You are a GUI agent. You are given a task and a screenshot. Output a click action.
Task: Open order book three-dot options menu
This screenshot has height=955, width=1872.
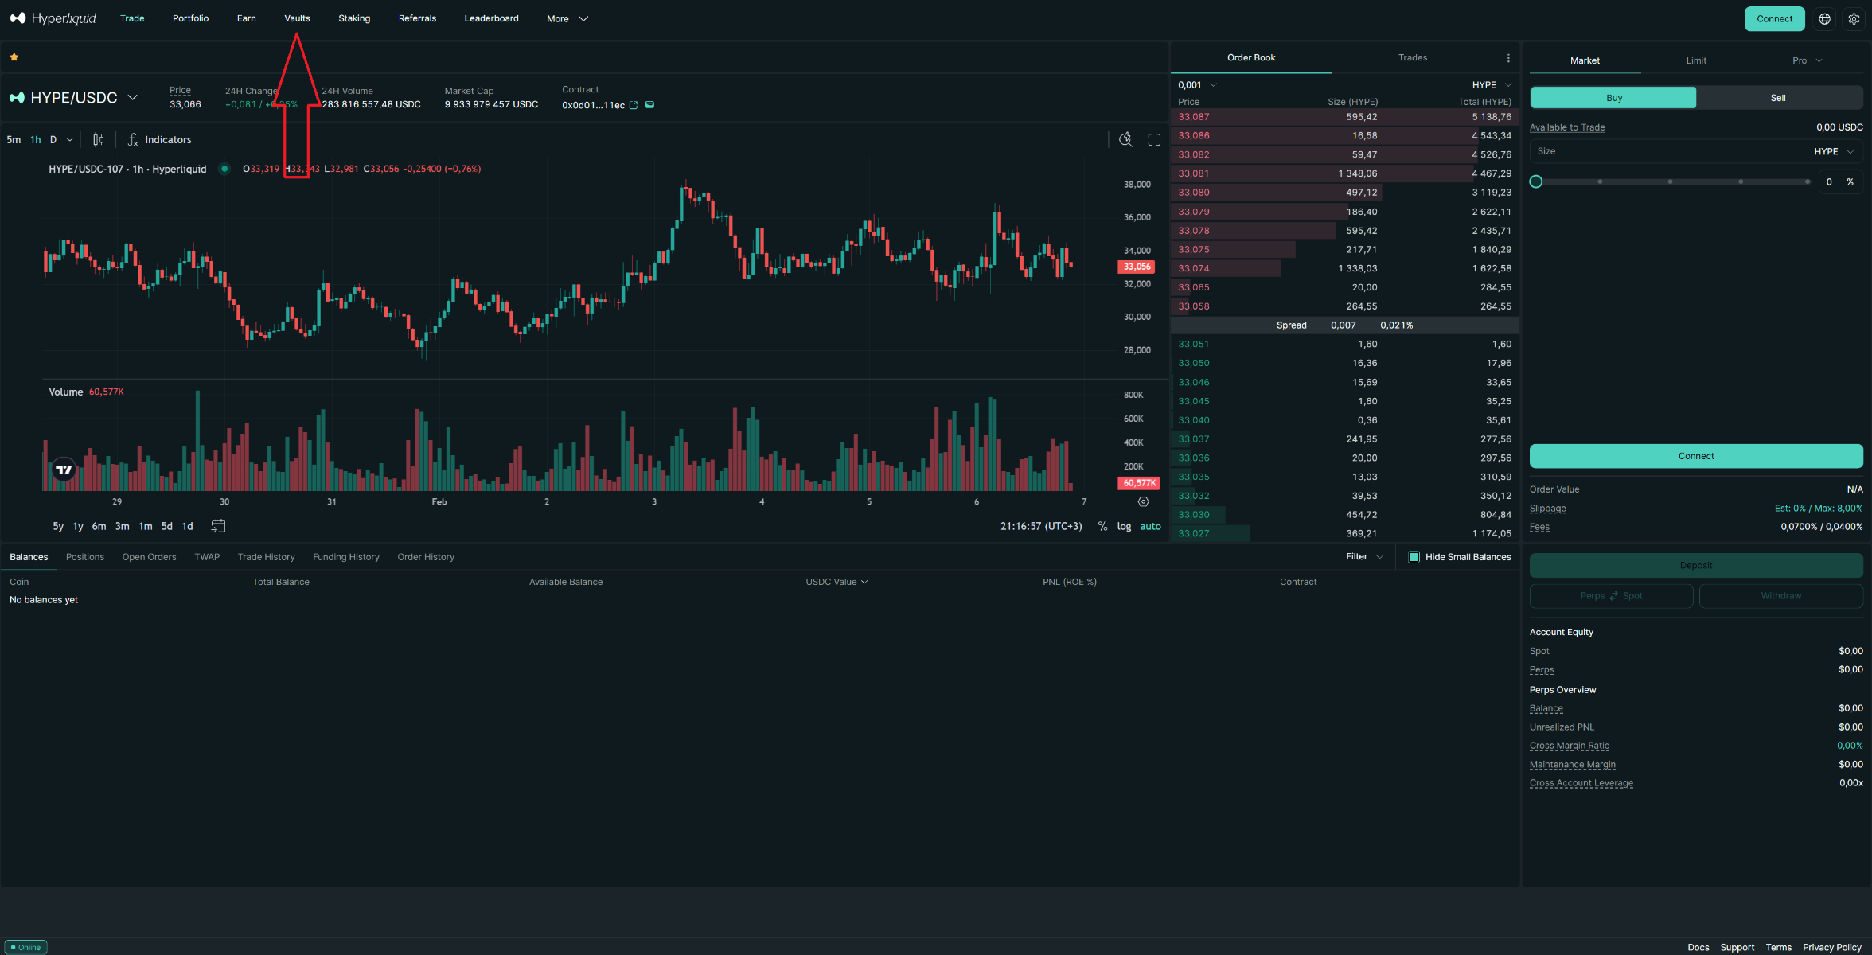[x=1508, y=57]
